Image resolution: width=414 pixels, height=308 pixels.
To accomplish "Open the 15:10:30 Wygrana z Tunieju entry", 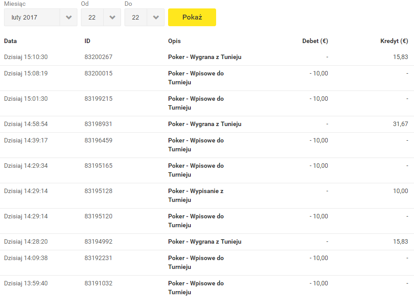I will (205, 57).
